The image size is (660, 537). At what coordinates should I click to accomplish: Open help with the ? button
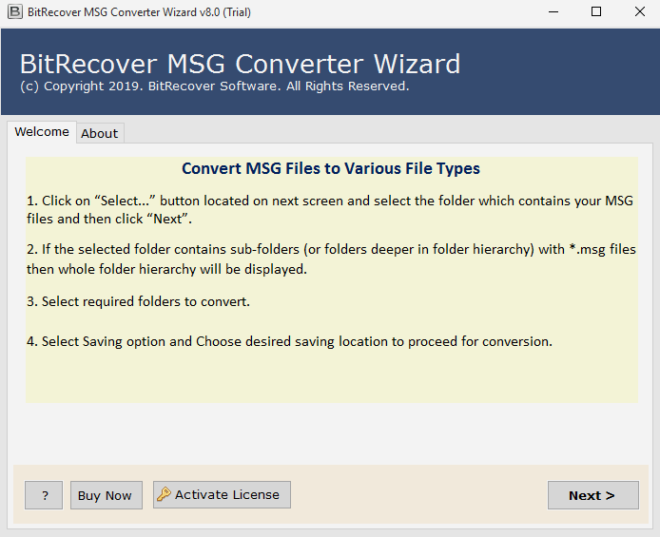[44, 495]
